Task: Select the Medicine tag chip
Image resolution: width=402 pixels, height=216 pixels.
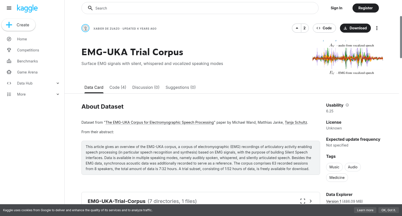Action: tap(337, 178)
